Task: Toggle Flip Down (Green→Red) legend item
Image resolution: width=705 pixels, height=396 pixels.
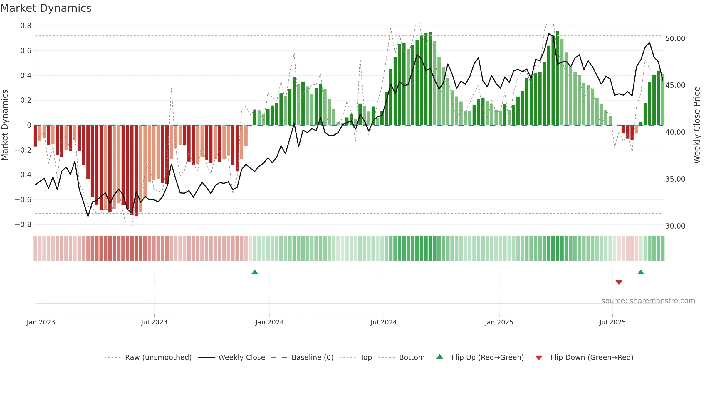Action: coord(584,357)
